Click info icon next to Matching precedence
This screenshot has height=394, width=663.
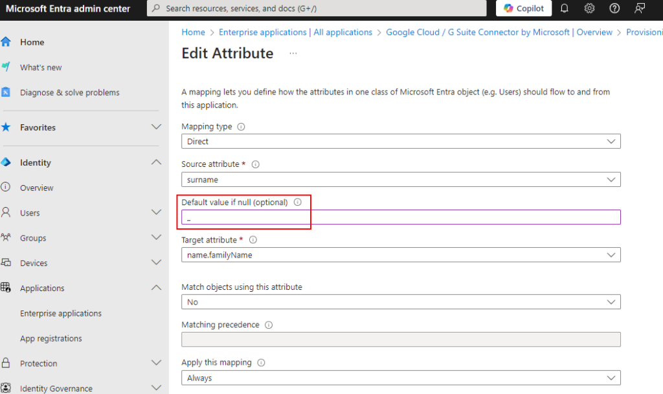(269, 325)
